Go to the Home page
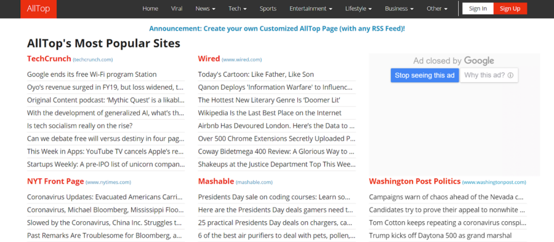This screenshot has height=242, width=554. (x=150, y=9)
